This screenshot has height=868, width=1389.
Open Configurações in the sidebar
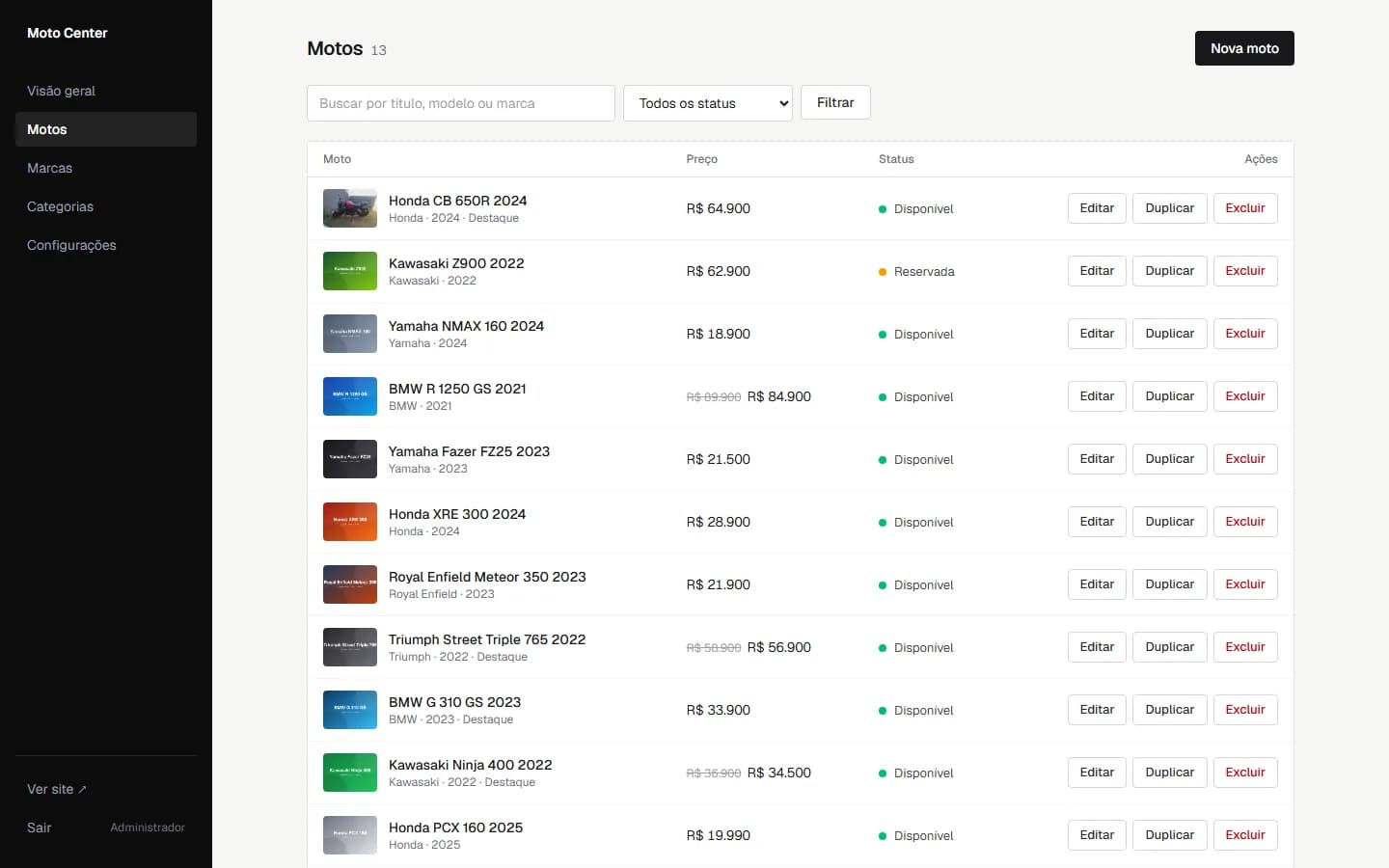(106, 245)
